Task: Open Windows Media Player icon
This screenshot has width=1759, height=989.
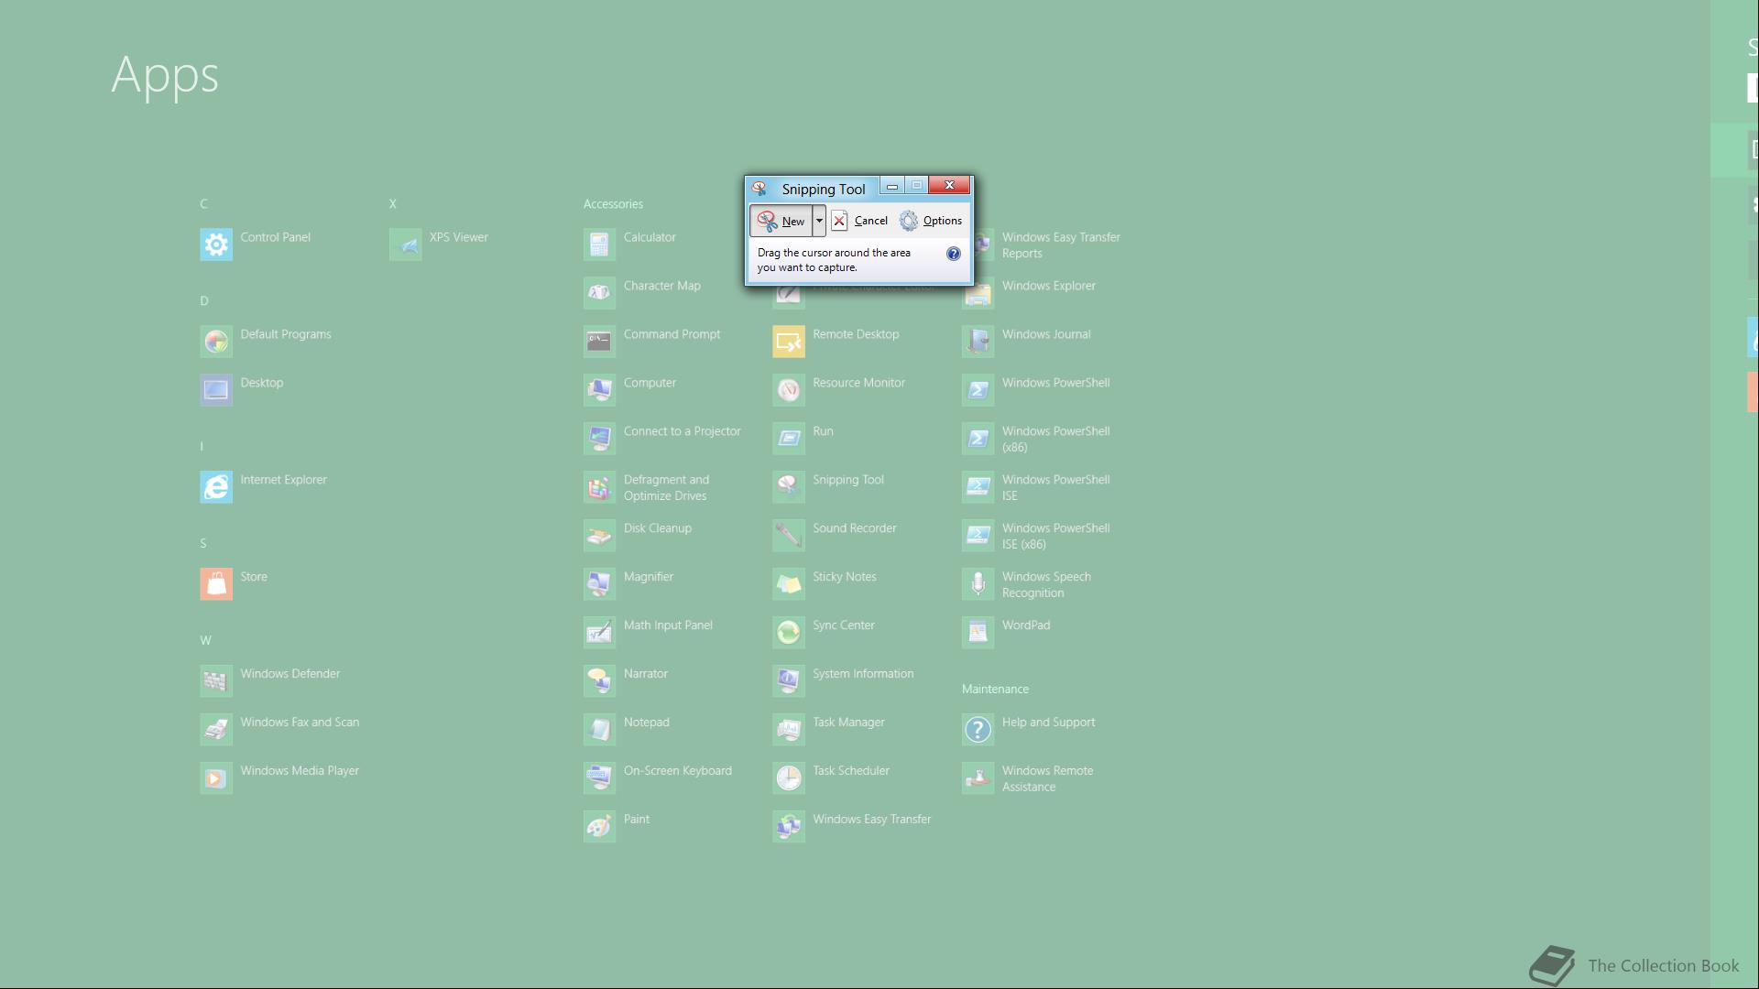Action: point(216,778)
